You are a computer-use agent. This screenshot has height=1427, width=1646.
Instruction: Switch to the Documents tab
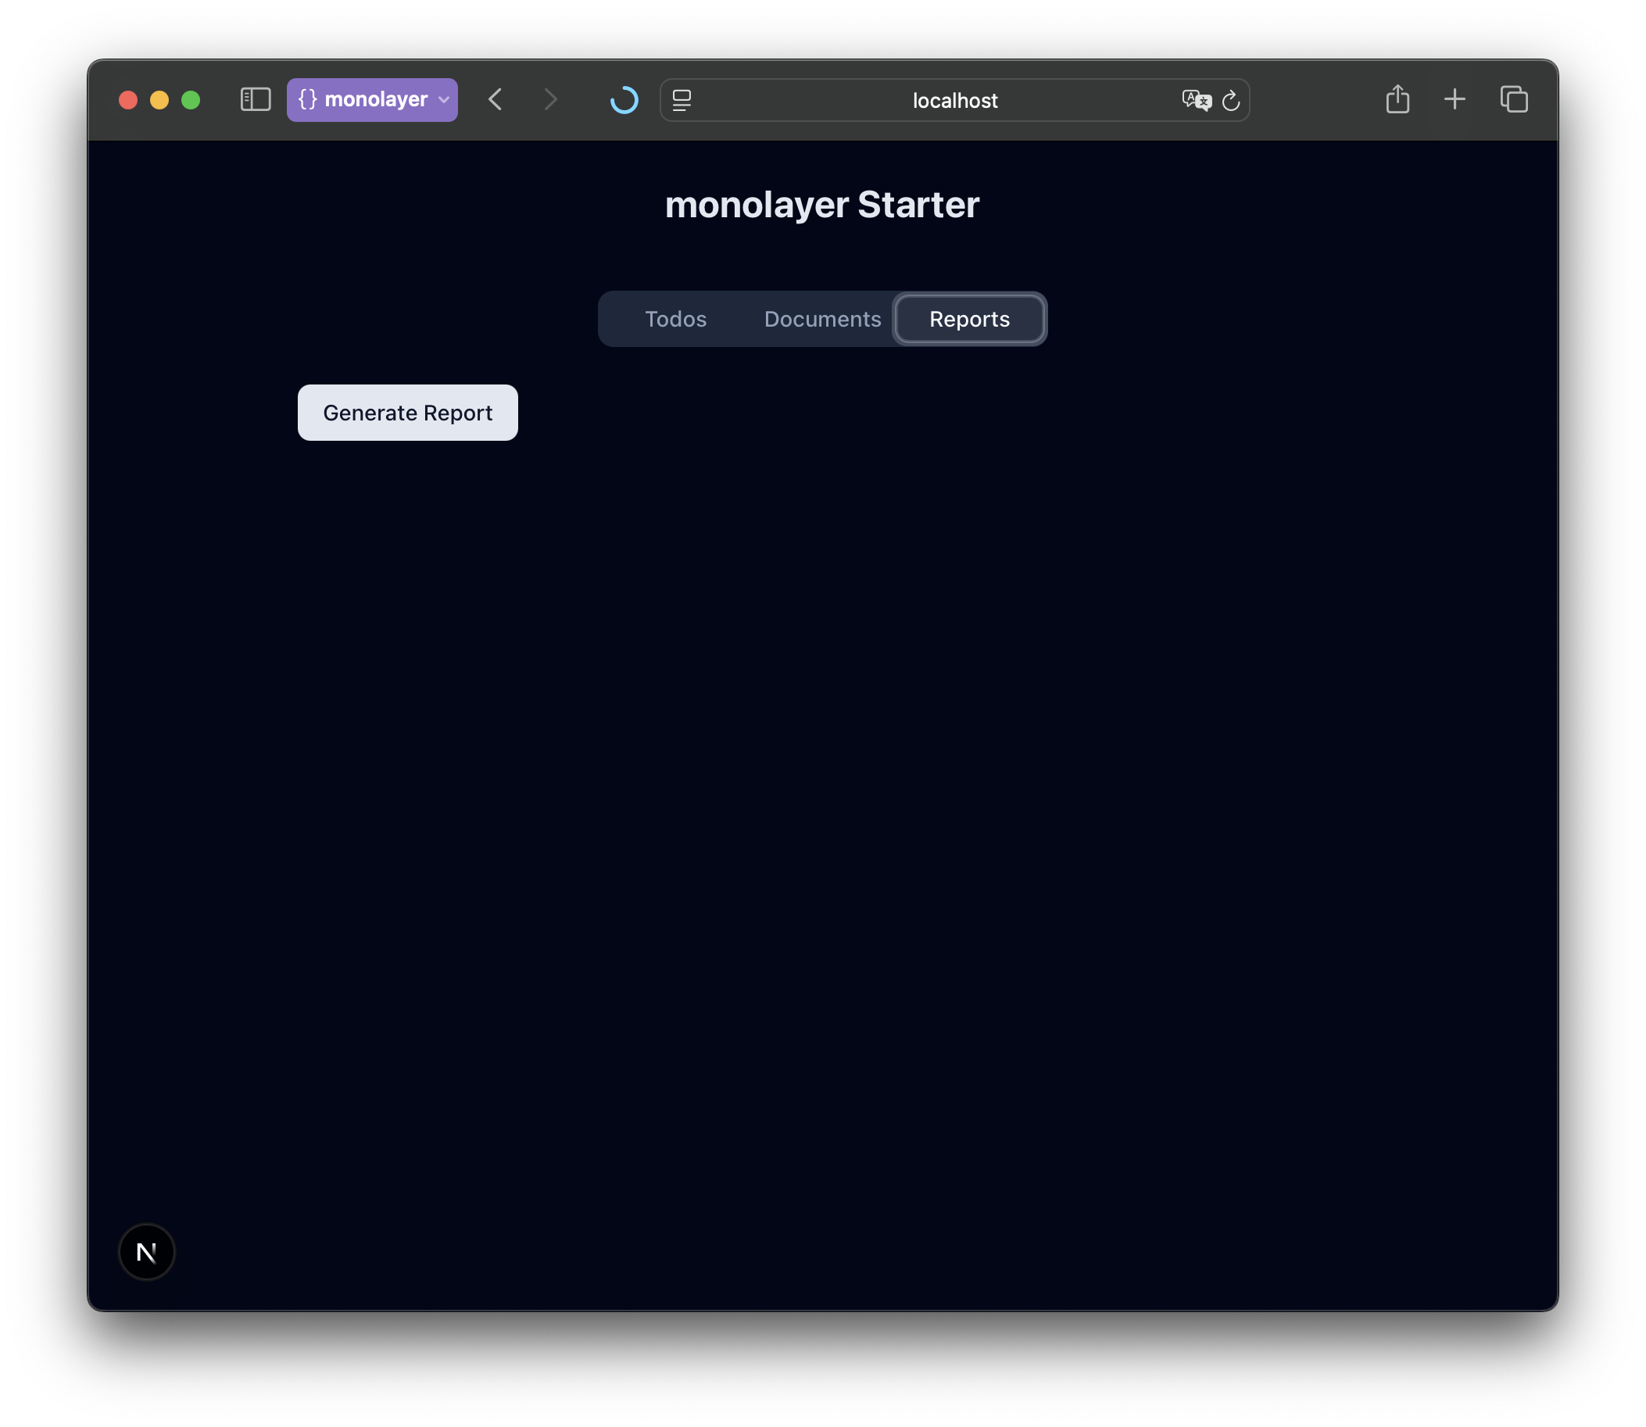point(821,319)
